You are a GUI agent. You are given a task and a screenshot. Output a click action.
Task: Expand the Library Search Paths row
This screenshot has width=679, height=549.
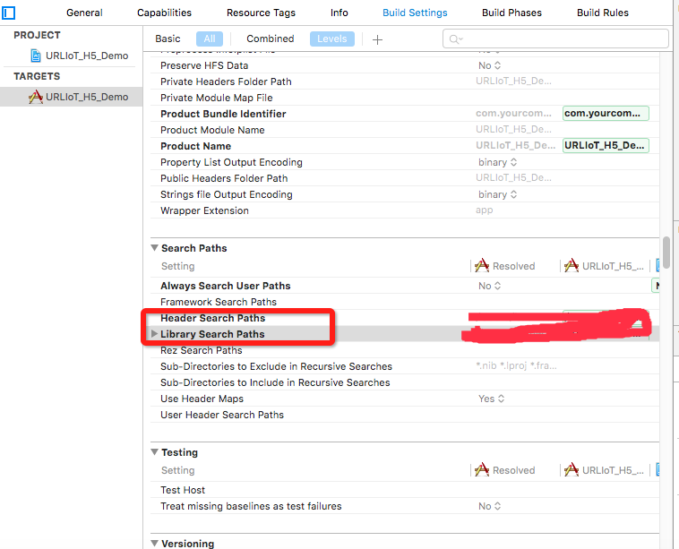pyautogui.click(x=154, y=334)
